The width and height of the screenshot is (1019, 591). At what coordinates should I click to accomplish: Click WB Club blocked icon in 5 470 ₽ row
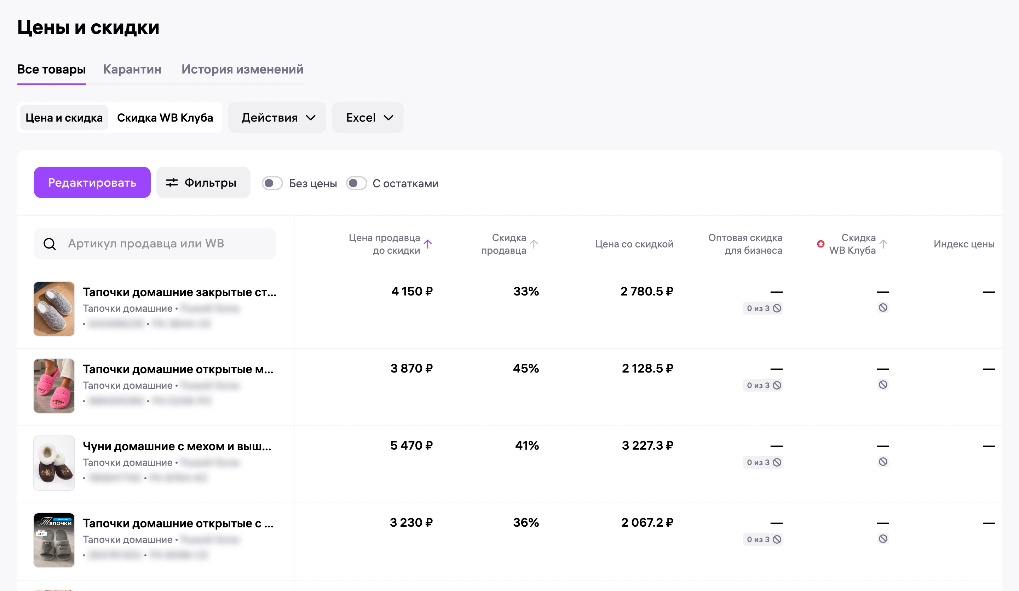(883, 462)
